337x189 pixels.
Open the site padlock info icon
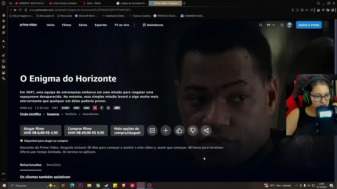[26, 10]
